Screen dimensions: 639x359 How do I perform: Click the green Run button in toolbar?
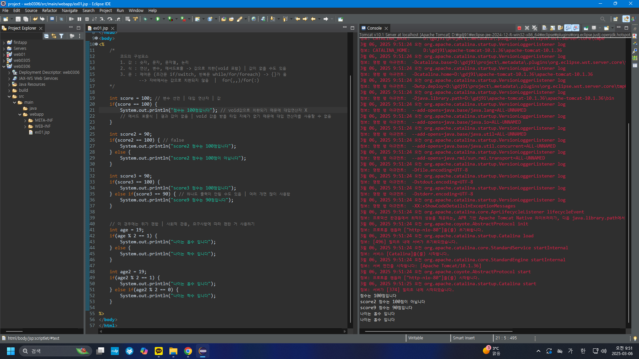pyautogui.click(x=158, y=19)
